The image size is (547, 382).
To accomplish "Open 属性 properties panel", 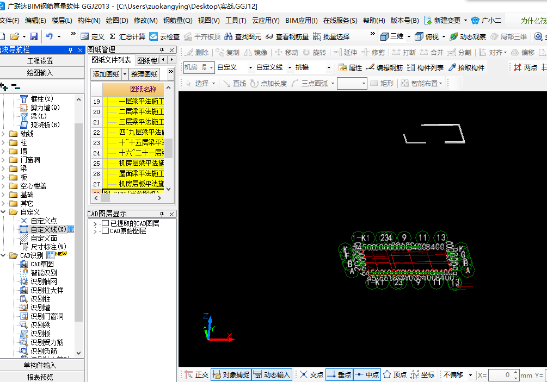I will (x=351, y=67).
